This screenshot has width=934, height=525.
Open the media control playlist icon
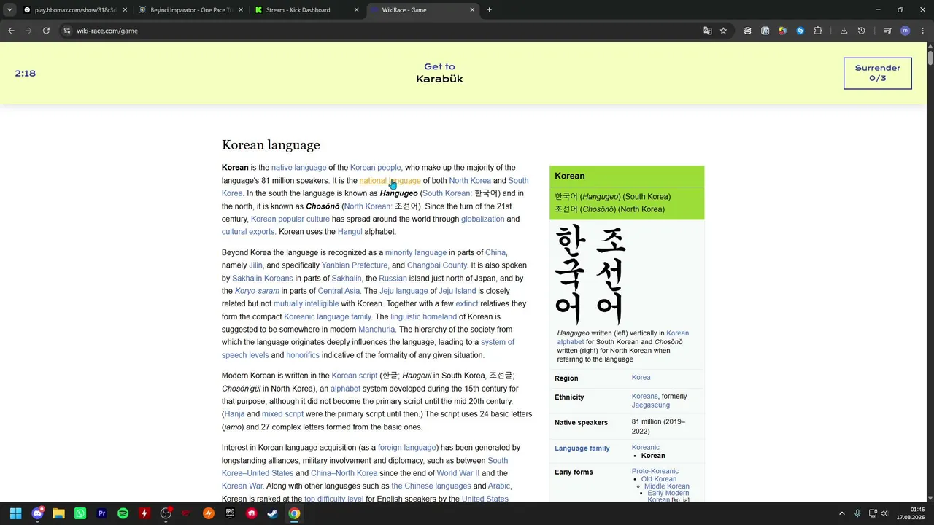[887, 31]
